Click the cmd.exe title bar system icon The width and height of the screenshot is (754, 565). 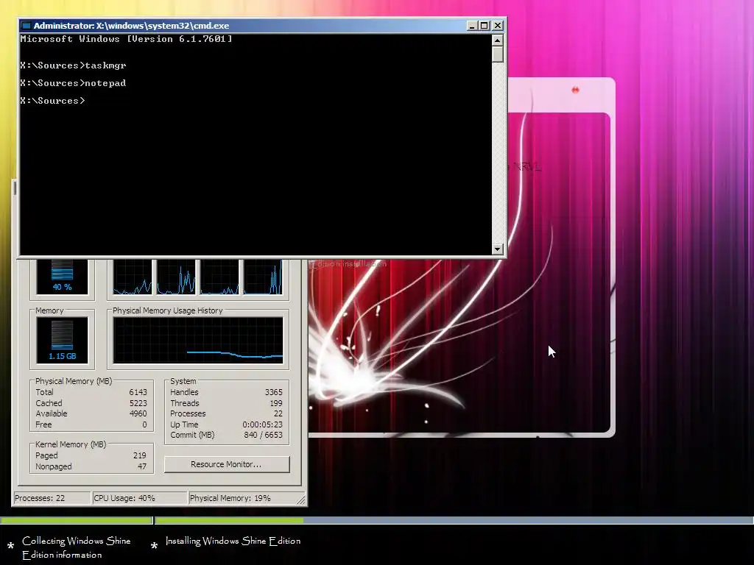[27, 26]
